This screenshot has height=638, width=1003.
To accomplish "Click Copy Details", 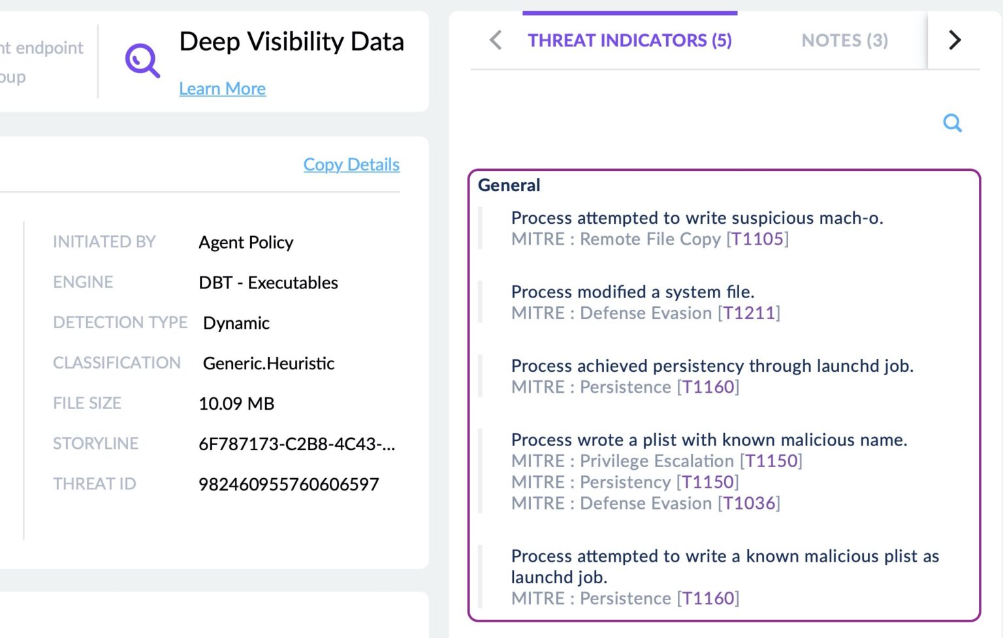I will click(x=351, y=164).
